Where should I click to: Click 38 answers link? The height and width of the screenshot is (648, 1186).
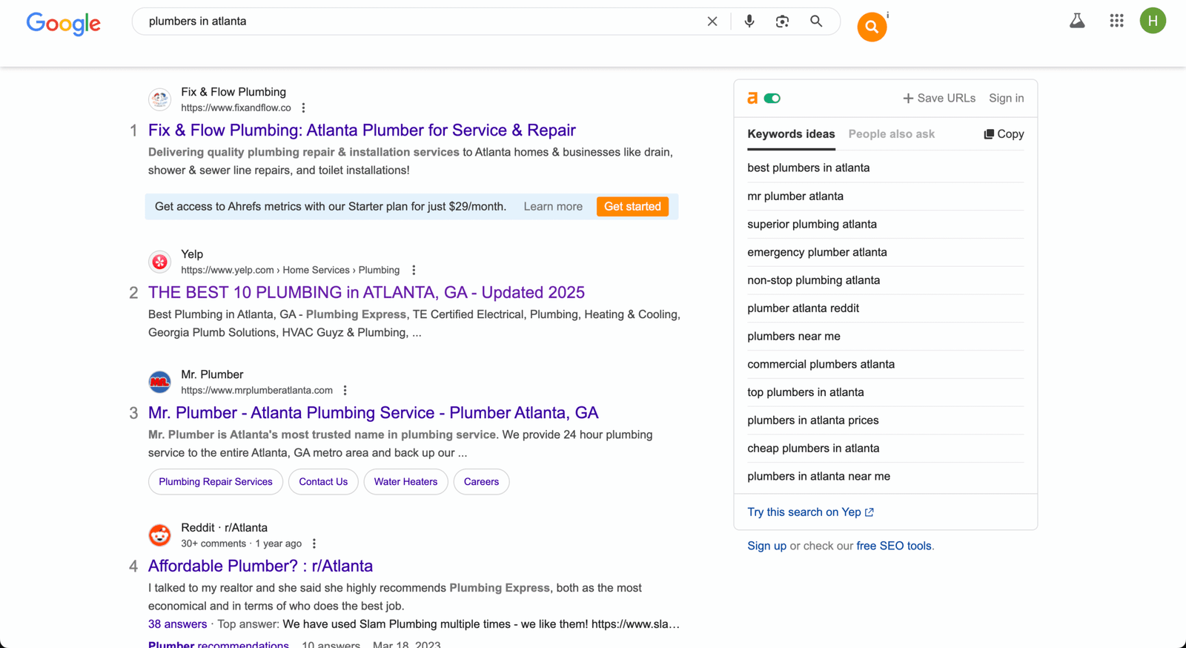coord(177,624)
